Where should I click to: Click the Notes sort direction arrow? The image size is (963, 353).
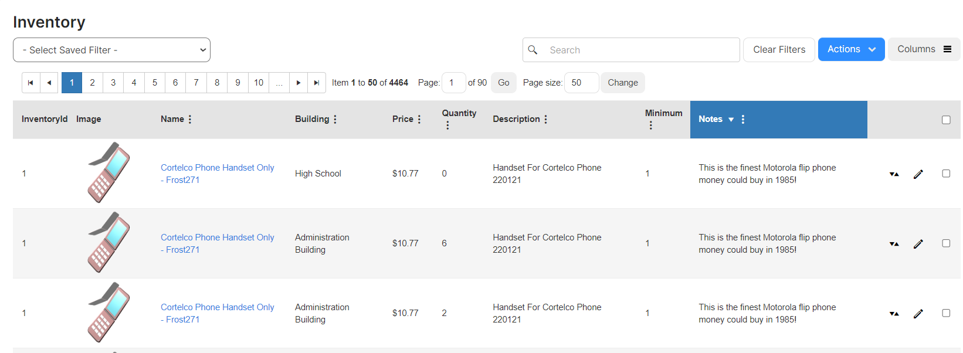click(x=731, y=120)
